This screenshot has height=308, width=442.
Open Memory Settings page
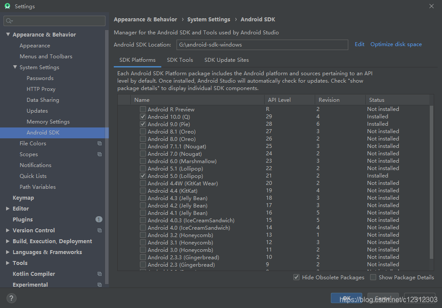(x=48, y=122)
